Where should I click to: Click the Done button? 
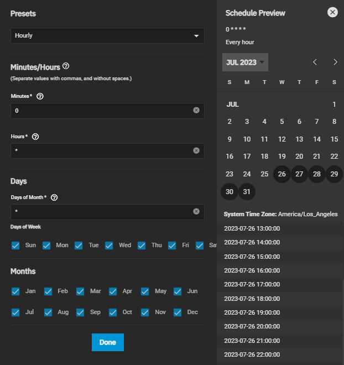click(108, 342)
